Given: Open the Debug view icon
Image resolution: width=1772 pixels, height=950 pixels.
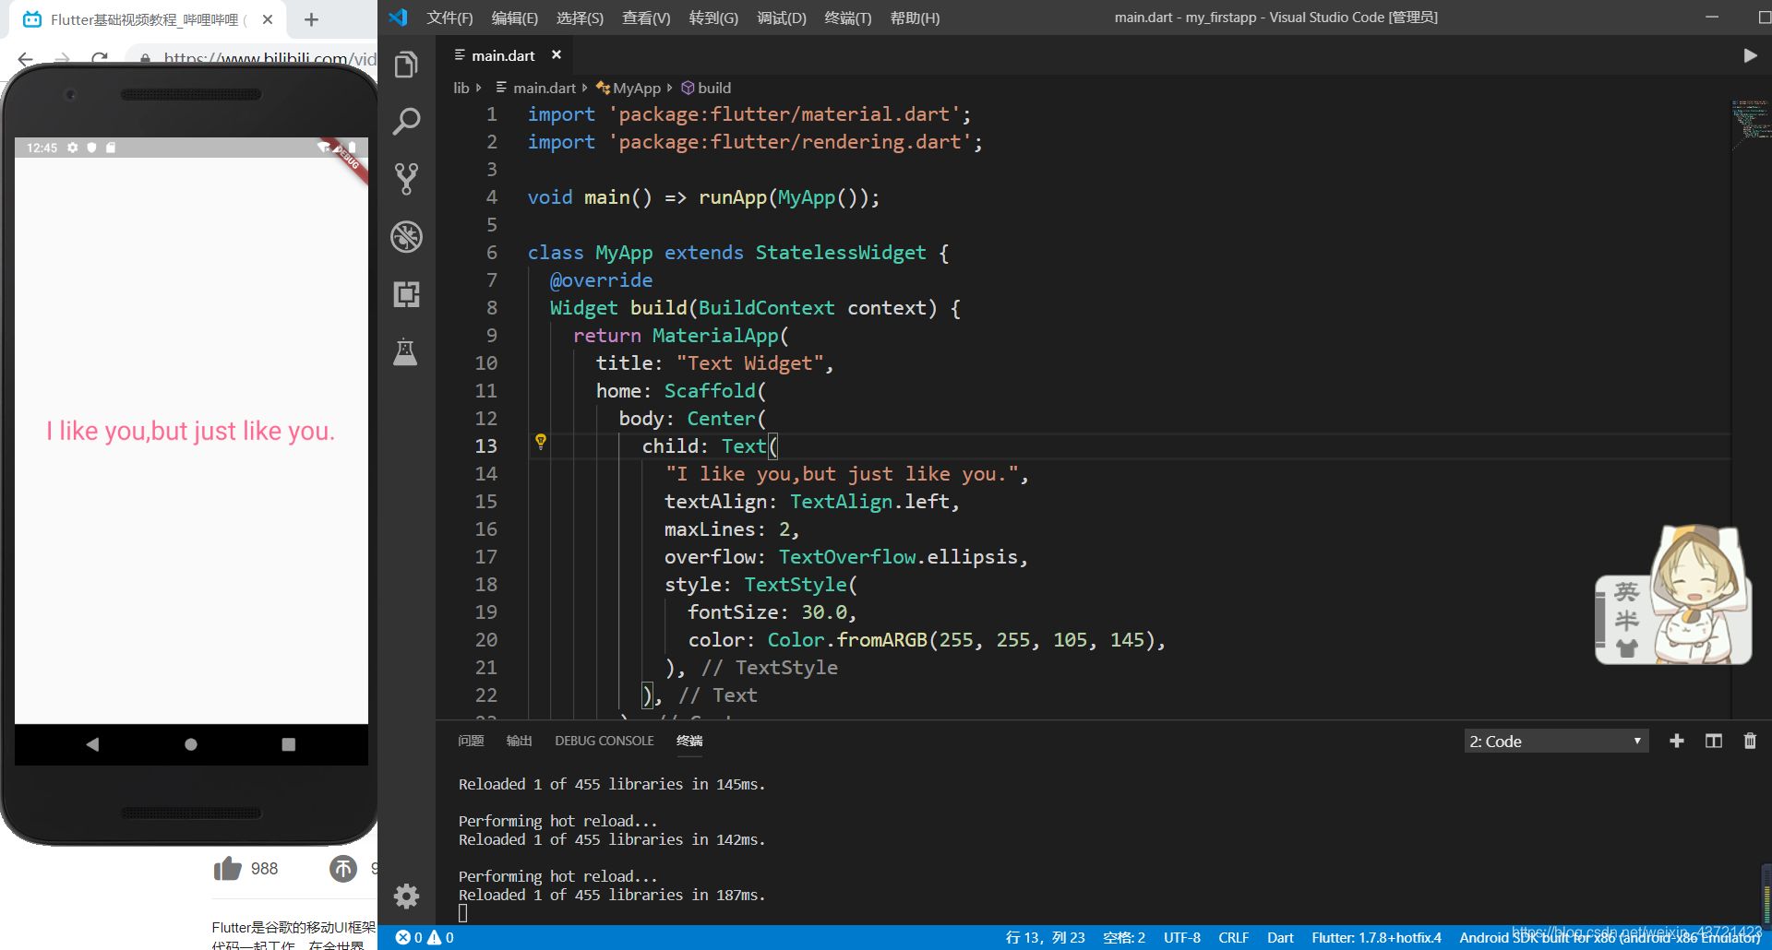Looking at the screenshot, I should (406, 236).
